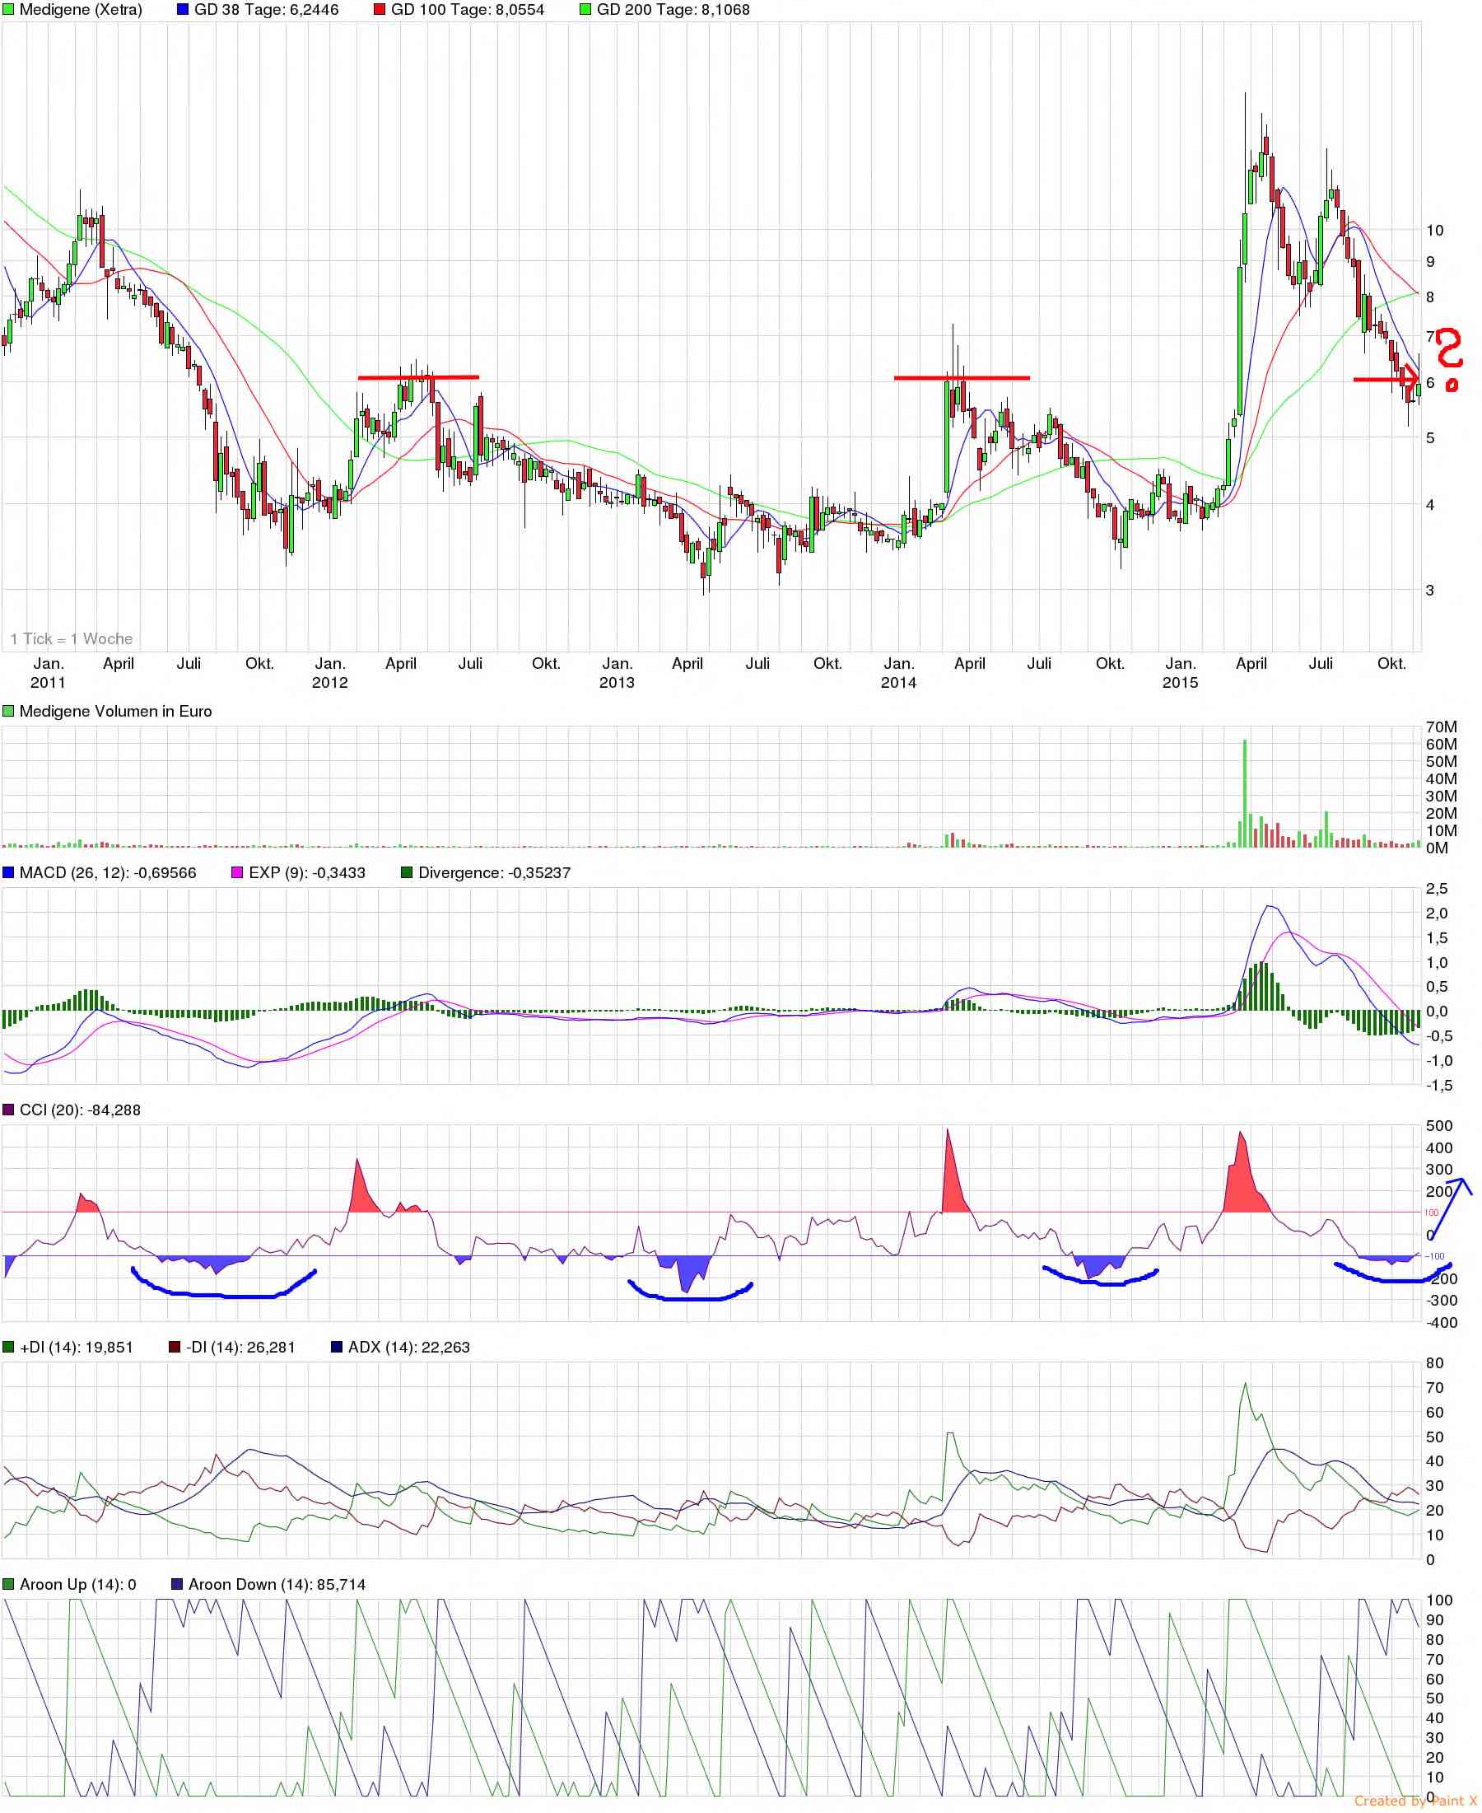The height and width of the screenshot is (1813, 1482).
Task: Click the dark green Divergence legend swatch
Action: [x=408, y=873]
